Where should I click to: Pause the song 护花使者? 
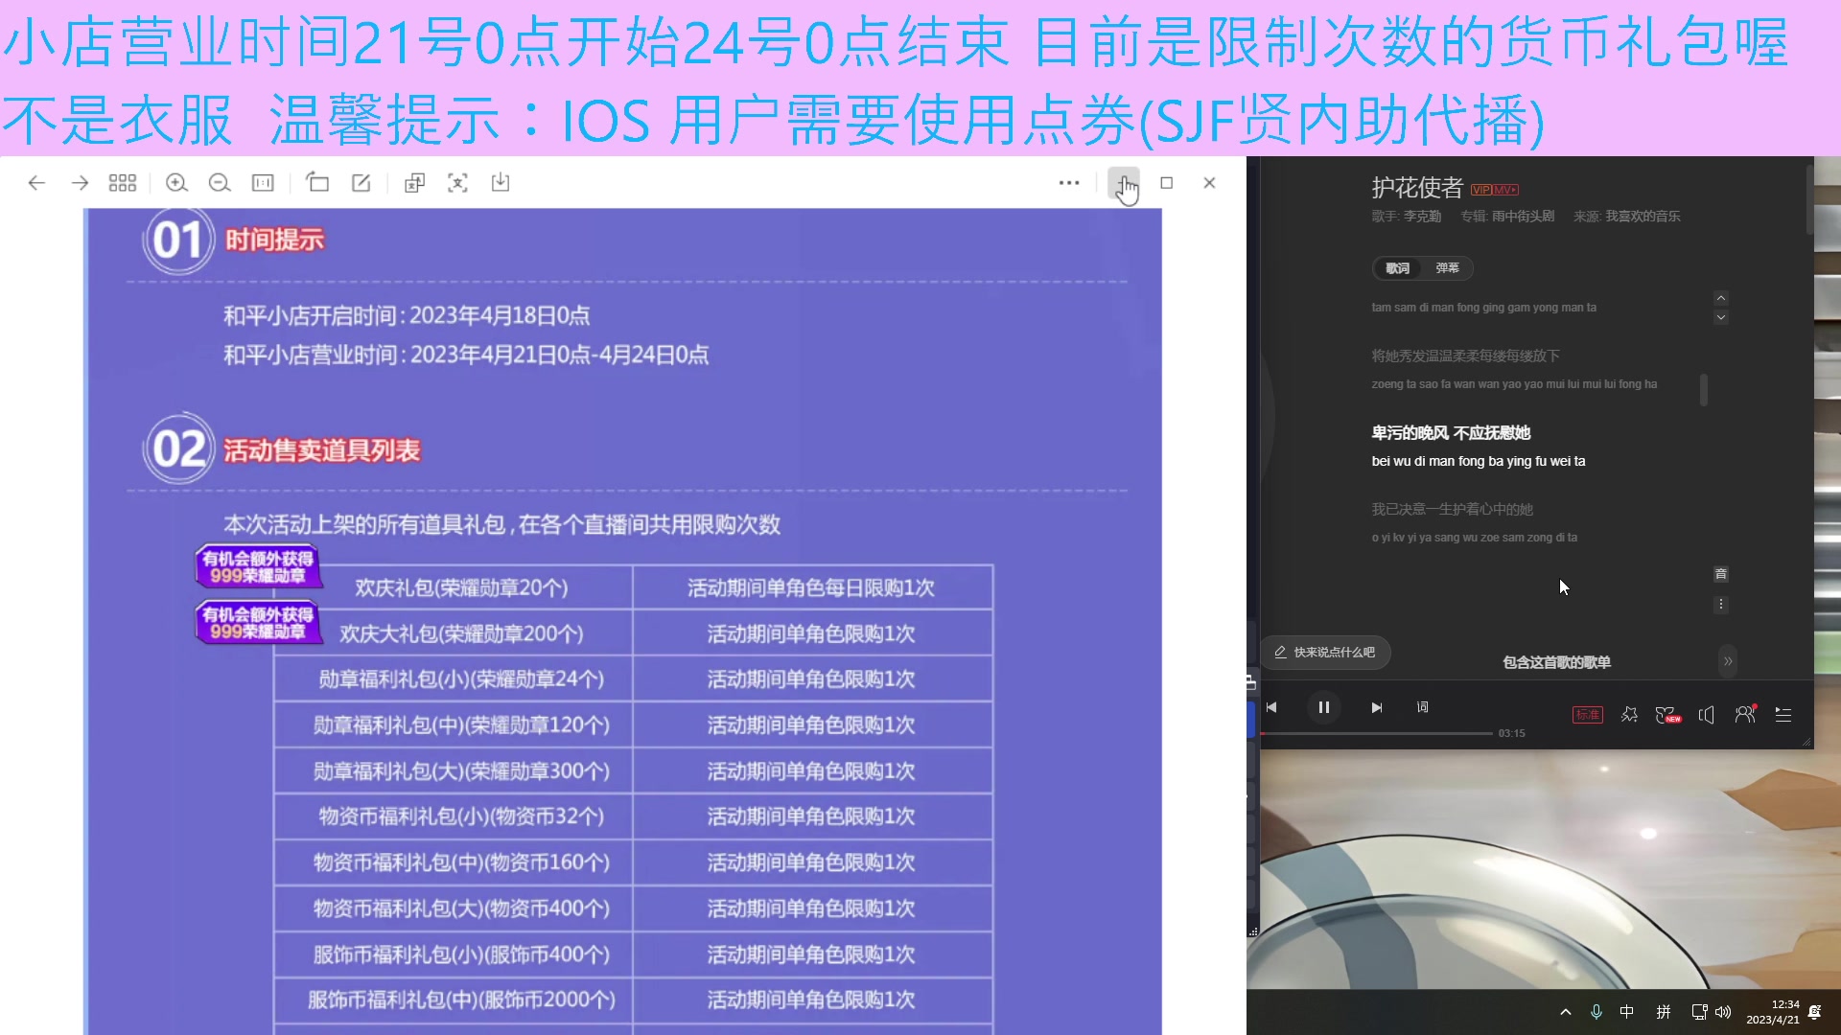(x=1323, y=707)
